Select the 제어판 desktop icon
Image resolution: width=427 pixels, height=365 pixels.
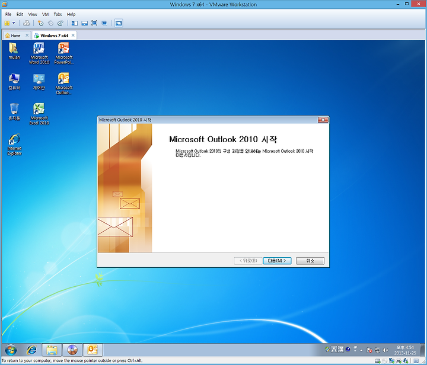tap(39, 82)
